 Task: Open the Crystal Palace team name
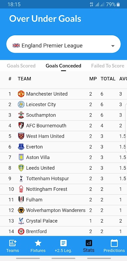coord(42,221)
